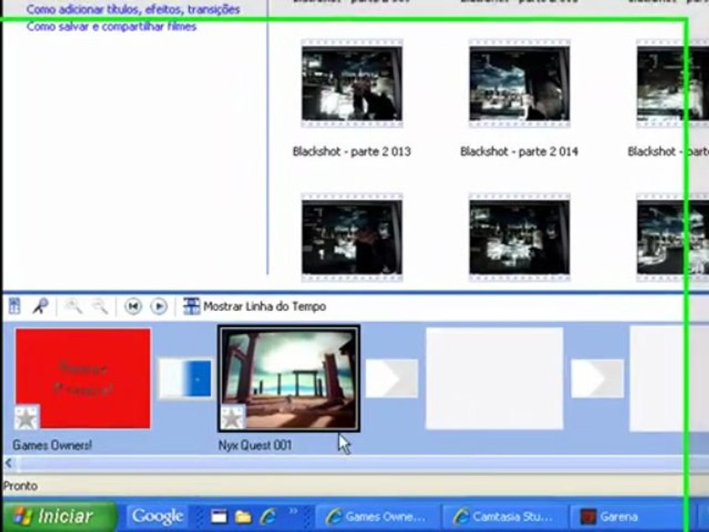
Task: Click the microphone narrate timeline icon
Action: [x=40, y=306]
